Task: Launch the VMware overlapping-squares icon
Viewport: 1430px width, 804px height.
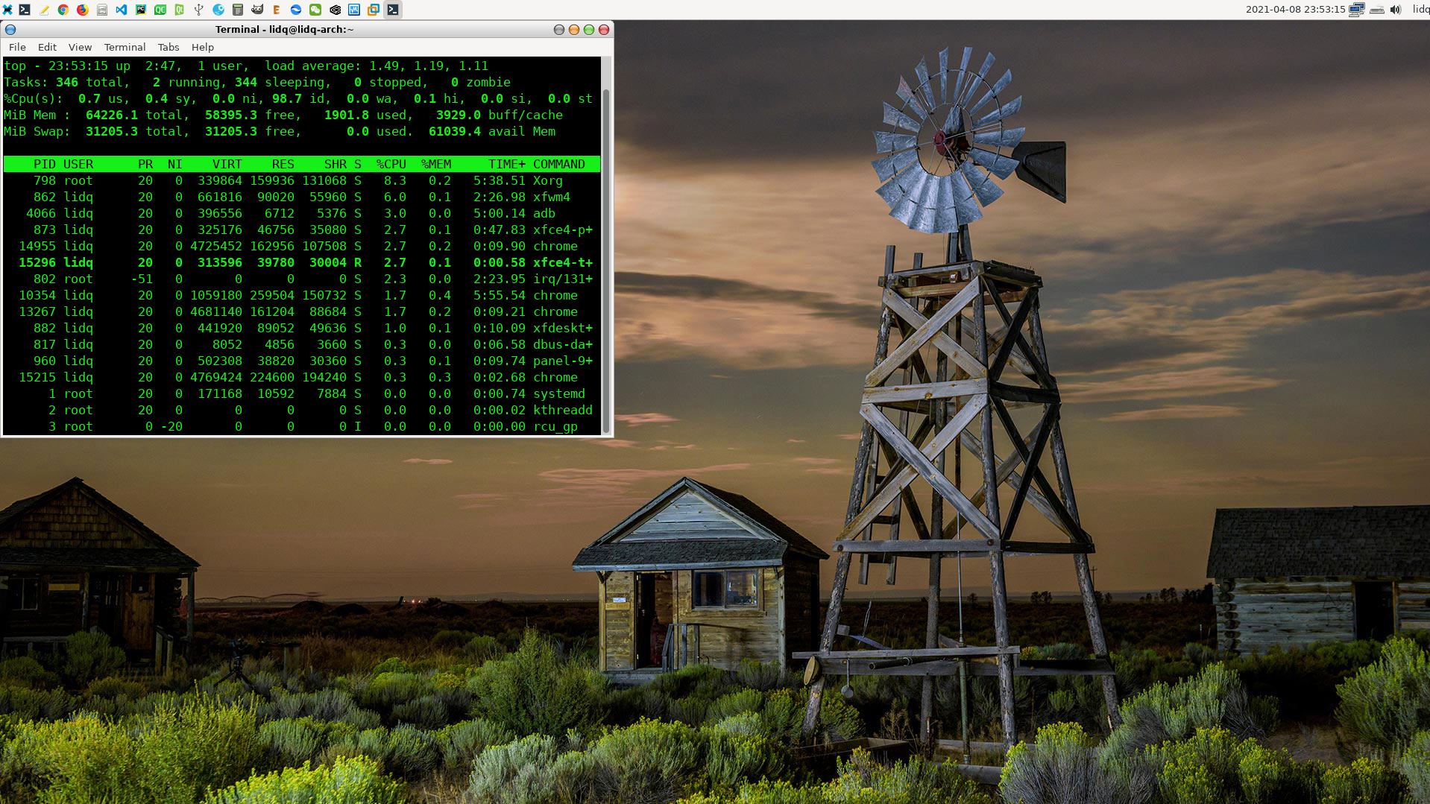Action: coord(374,10)
